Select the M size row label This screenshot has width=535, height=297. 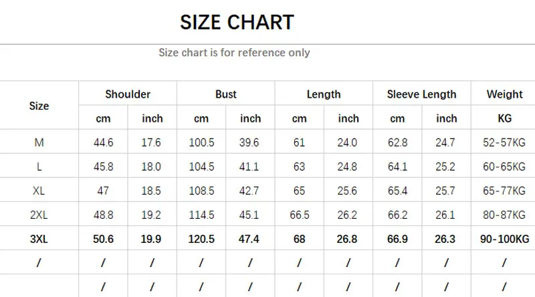(39, 142)
